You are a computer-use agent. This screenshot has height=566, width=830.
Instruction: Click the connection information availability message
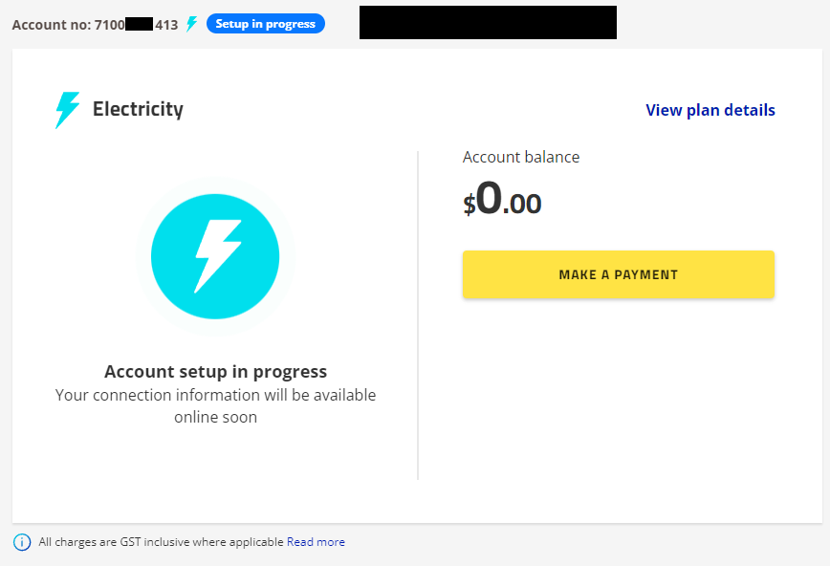coord(215,395)
